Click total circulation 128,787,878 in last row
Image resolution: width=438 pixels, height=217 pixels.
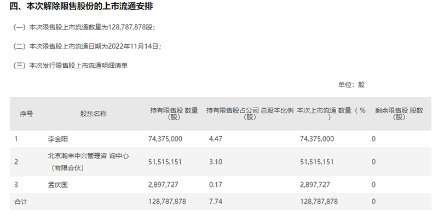[x=319, y=202]
